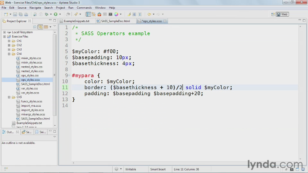Expand the Ch3 folder
This screenshot has width=308, height=173.
coord(9,49)
